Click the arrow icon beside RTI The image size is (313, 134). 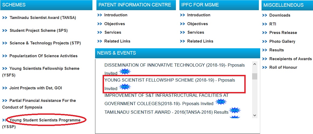tap(264, 24)
